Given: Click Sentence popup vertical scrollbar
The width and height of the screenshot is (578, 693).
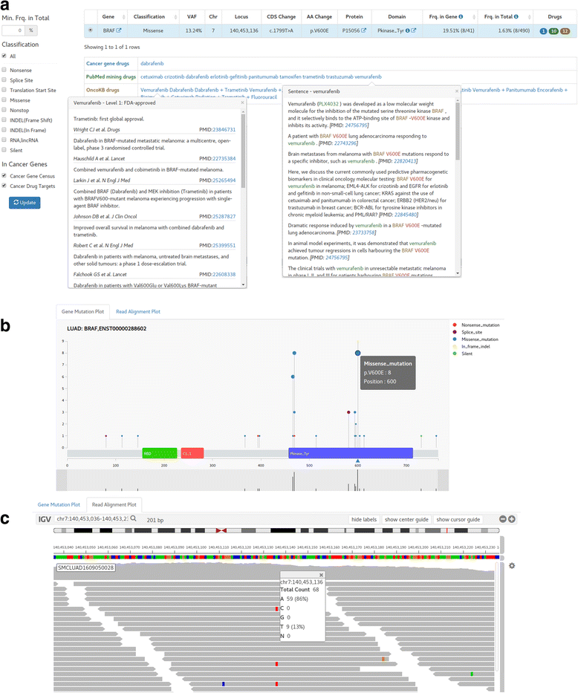Looking at the screenshot, I should (458, 131).
